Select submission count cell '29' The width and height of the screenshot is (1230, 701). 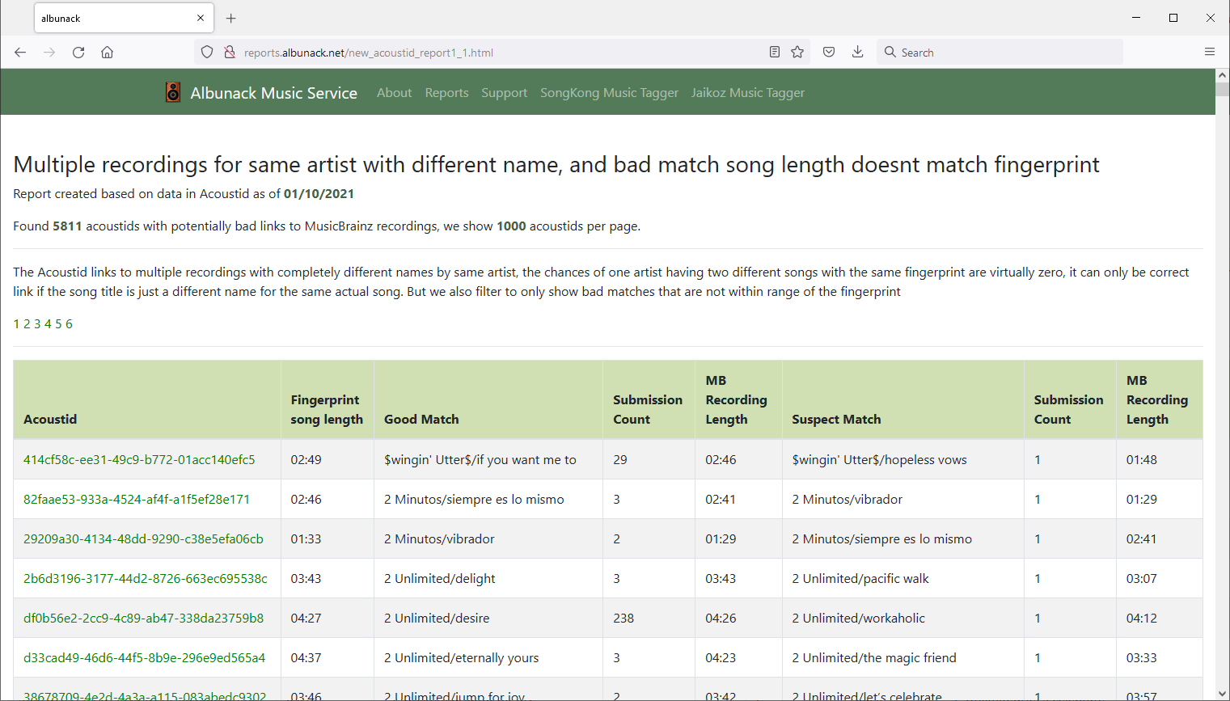pyautogui.click(x=649, y=459)
